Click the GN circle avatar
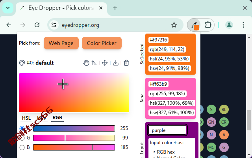The width and height of the screenshot is (252, 158). [x=211, y=122]
